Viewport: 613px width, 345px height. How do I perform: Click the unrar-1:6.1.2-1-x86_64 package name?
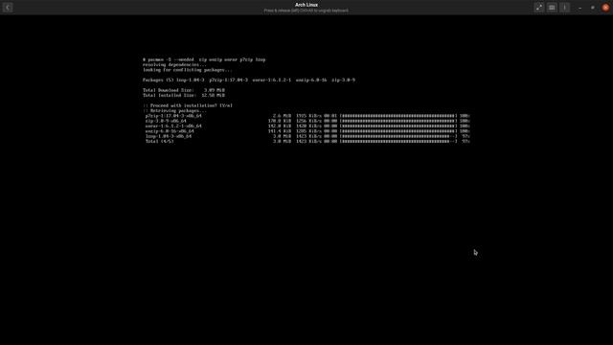pyautogui.click(x=173, y=126)
